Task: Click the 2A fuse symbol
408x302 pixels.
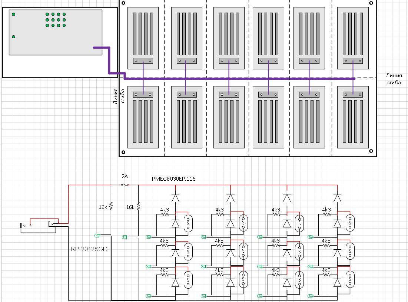Action: 125,185
